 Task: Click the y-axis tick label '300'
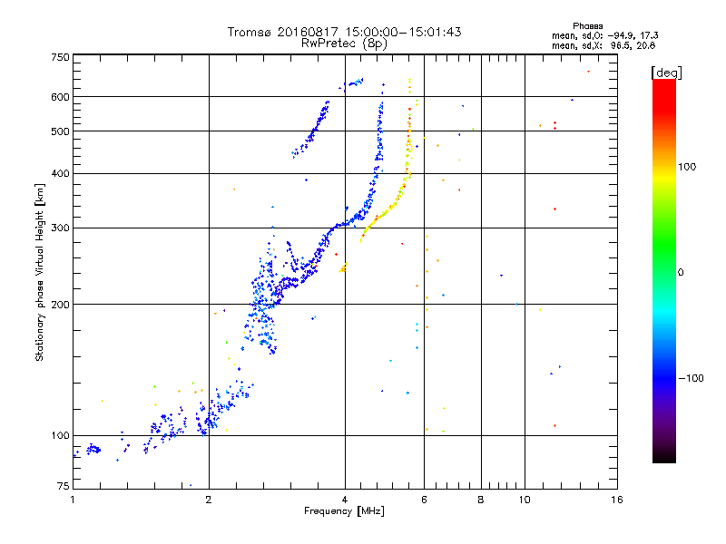[x=60, y=228]
